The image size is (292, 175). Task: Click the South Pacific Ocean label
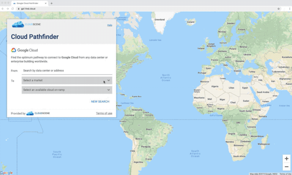tap(57, 154)
